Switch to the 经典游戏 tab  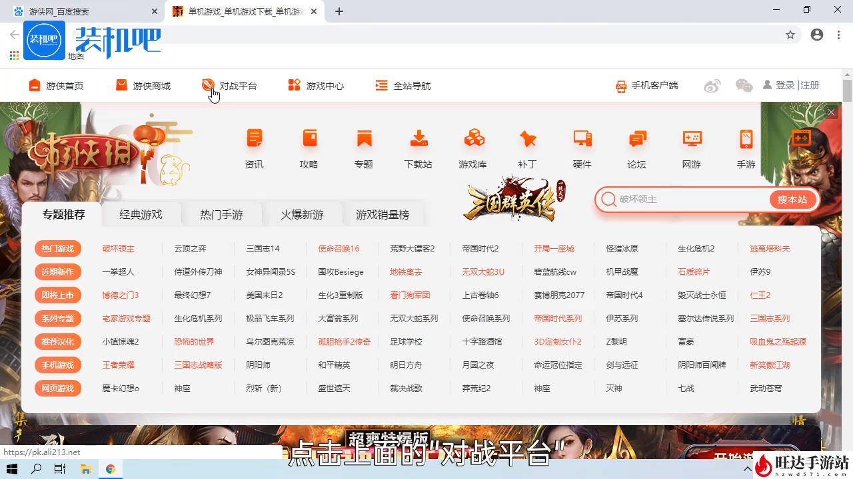141,214
